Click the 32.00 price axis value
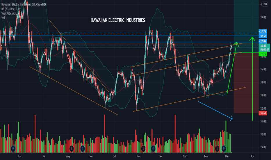The height and width of the screenshot is (160, 271). (263, 109)
